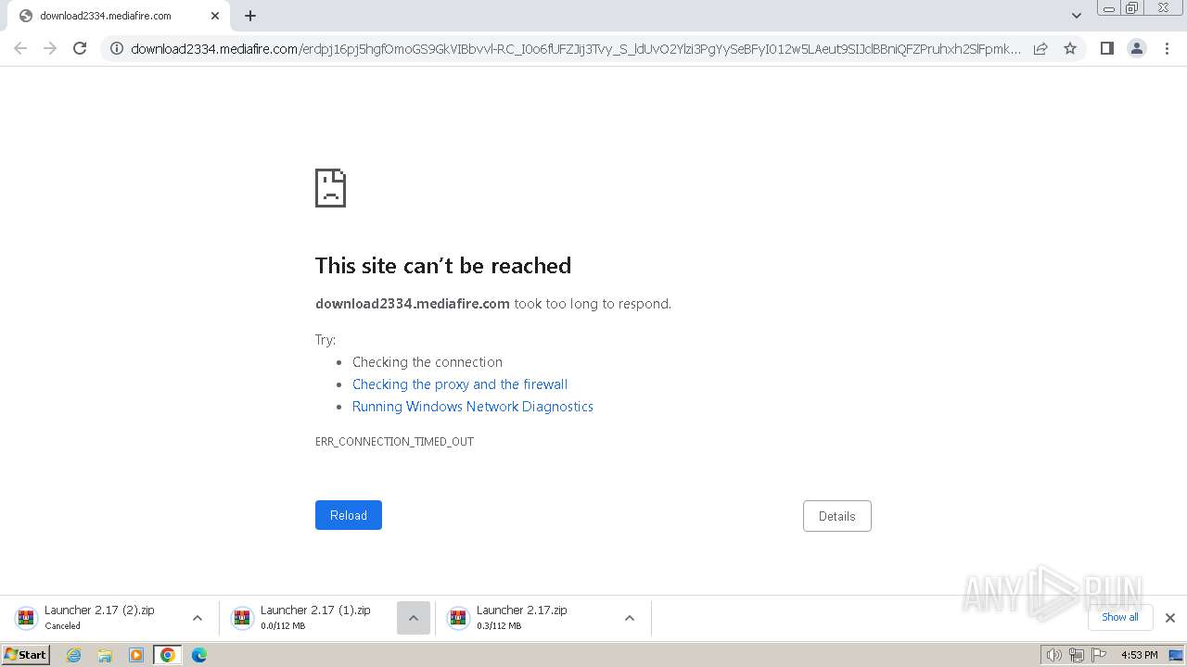Expand options for Launcher 2.17.zip

[x=630, y=618]
